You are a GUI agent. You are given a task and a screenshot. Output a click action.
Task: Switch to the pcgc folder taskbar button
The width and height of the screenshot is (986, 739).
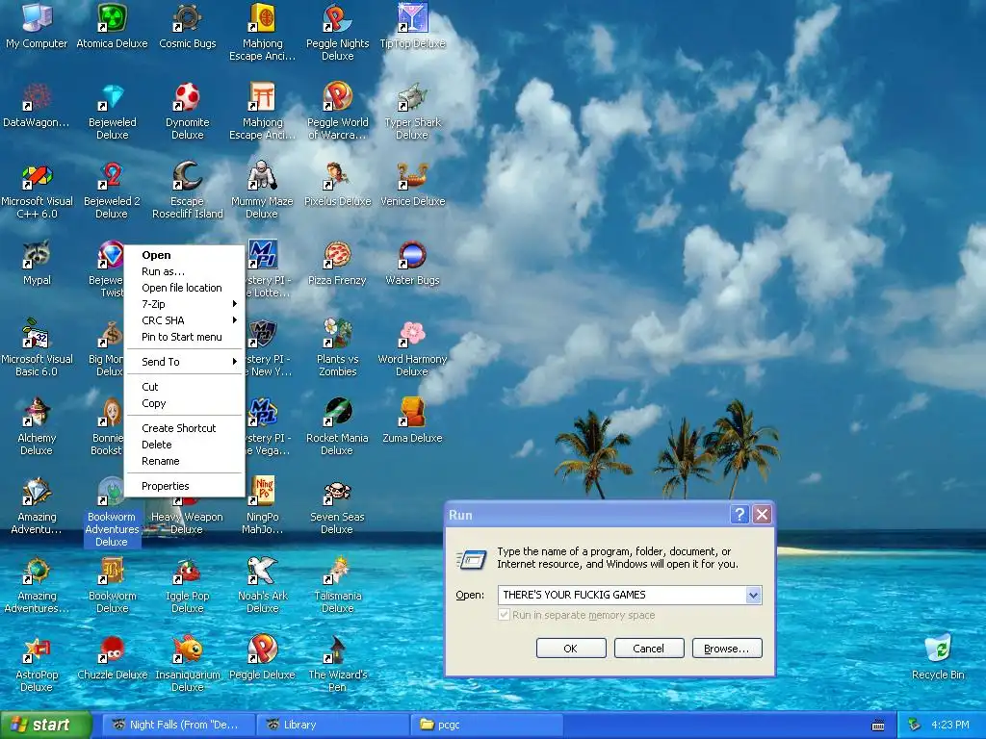click(486, 726)
